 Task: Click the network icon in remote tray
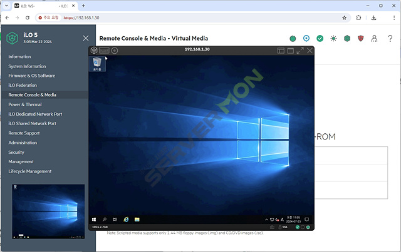(x=272, y=219)
